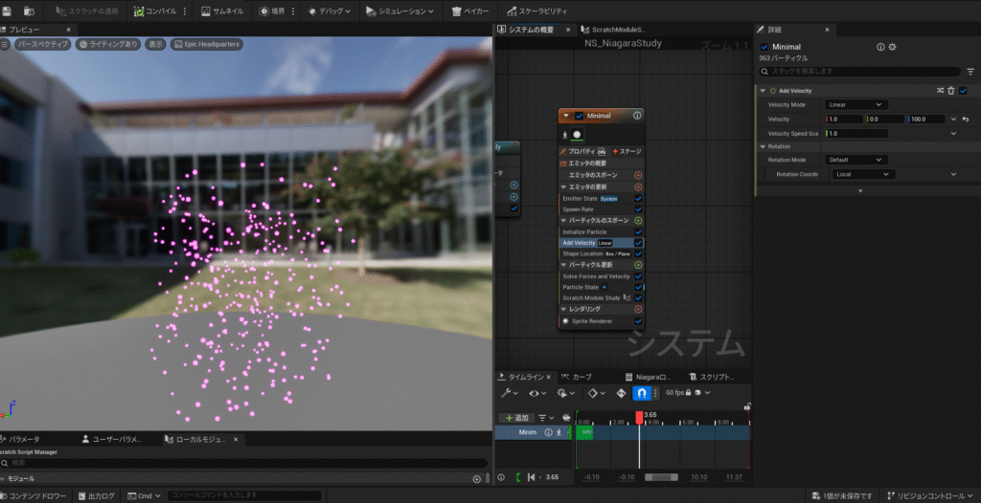This screenshot has height=503, width=981.
Task: Click the 境界 (Bounds) toolbar button
Action: coord(272,11)
